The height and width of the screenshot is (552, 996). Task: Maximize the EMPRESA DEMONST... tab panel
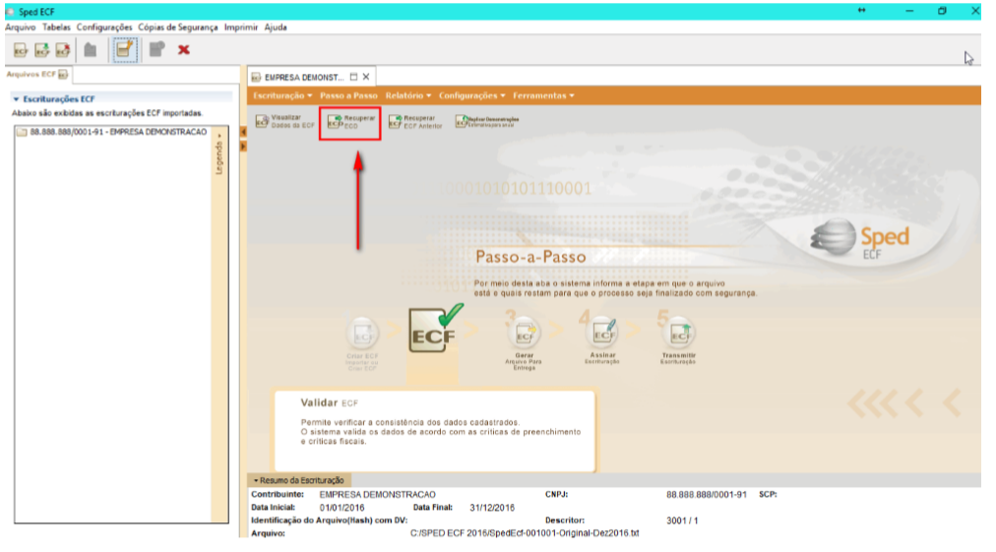(x=353, y=77)
